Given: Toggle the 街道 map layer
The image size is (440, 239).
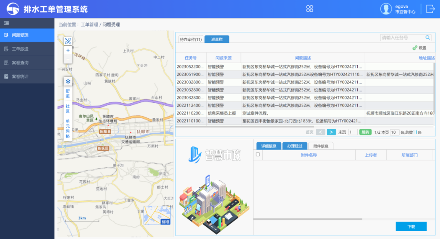Looking at the screenshot, I should point(68,94).
